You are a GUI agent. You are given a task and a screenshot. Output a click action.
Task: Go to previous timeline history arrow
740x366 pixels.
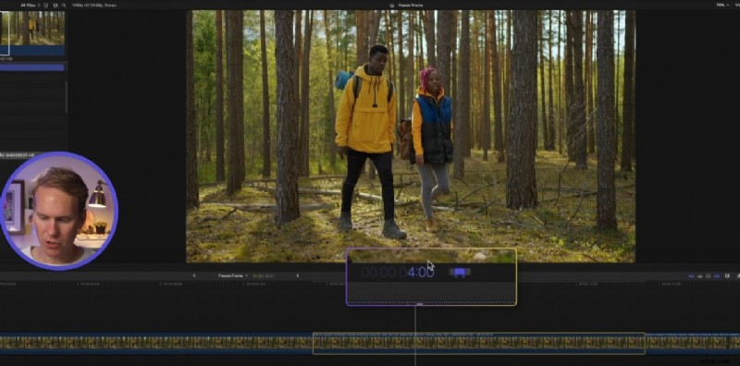coord(194,275)
